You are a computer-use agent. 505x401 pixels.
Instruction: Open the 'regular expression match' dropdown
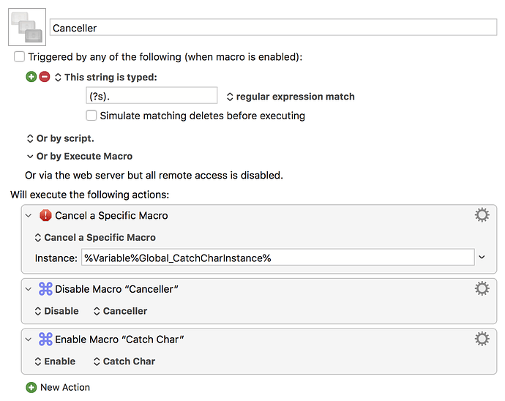(290, 97)
